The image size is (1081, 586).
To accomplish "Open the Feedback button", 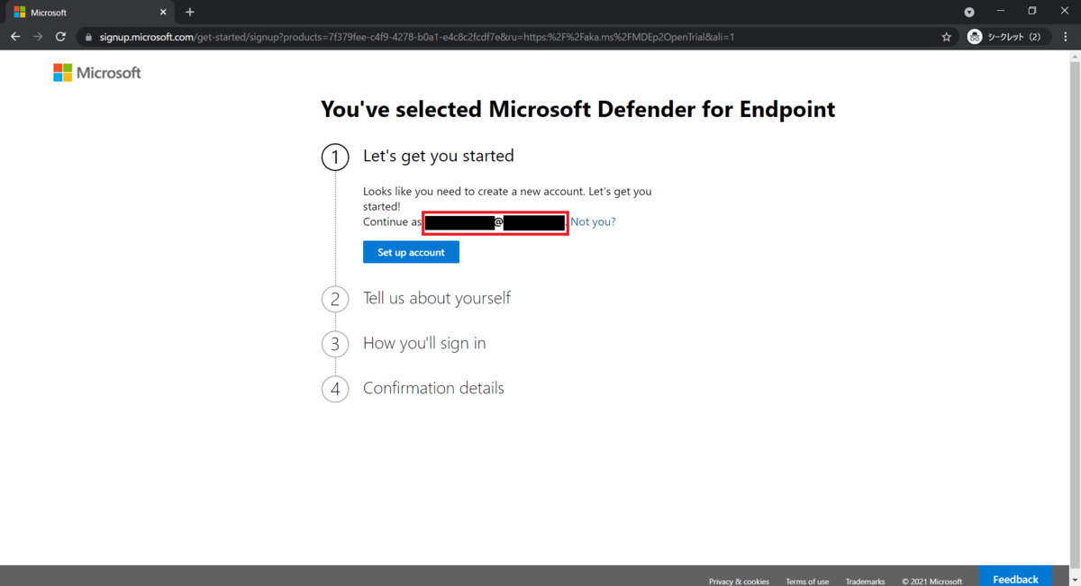I will point(1015,578).
